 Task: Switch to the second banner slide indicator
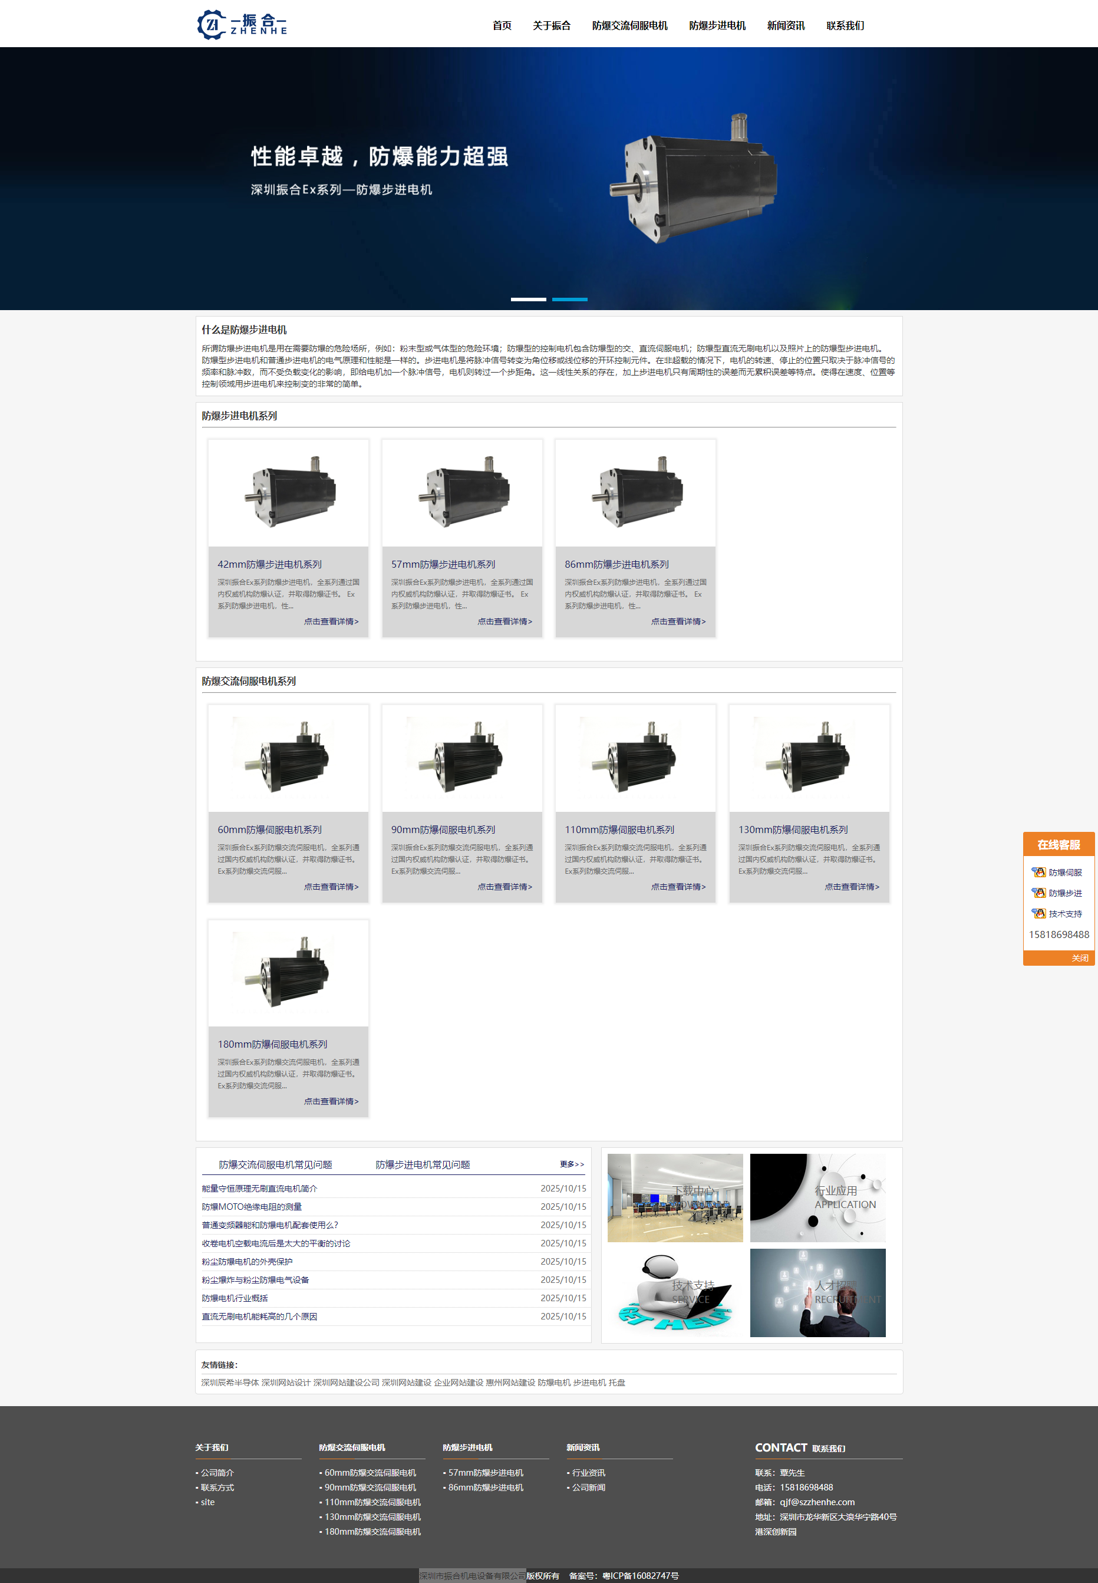(x=569, y=300)
